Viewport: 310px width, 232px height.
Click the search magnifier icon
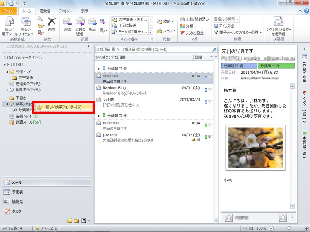[215, 49]
